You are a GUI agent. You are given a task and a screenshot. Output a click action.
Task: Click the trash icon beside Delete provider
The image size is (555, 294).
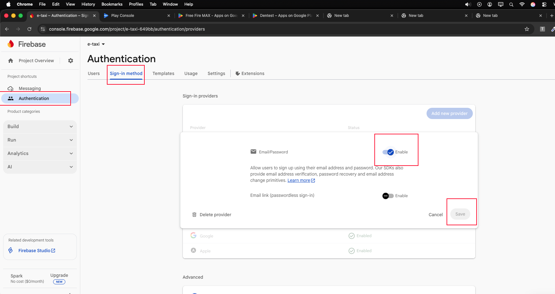(x=194, y=215)
